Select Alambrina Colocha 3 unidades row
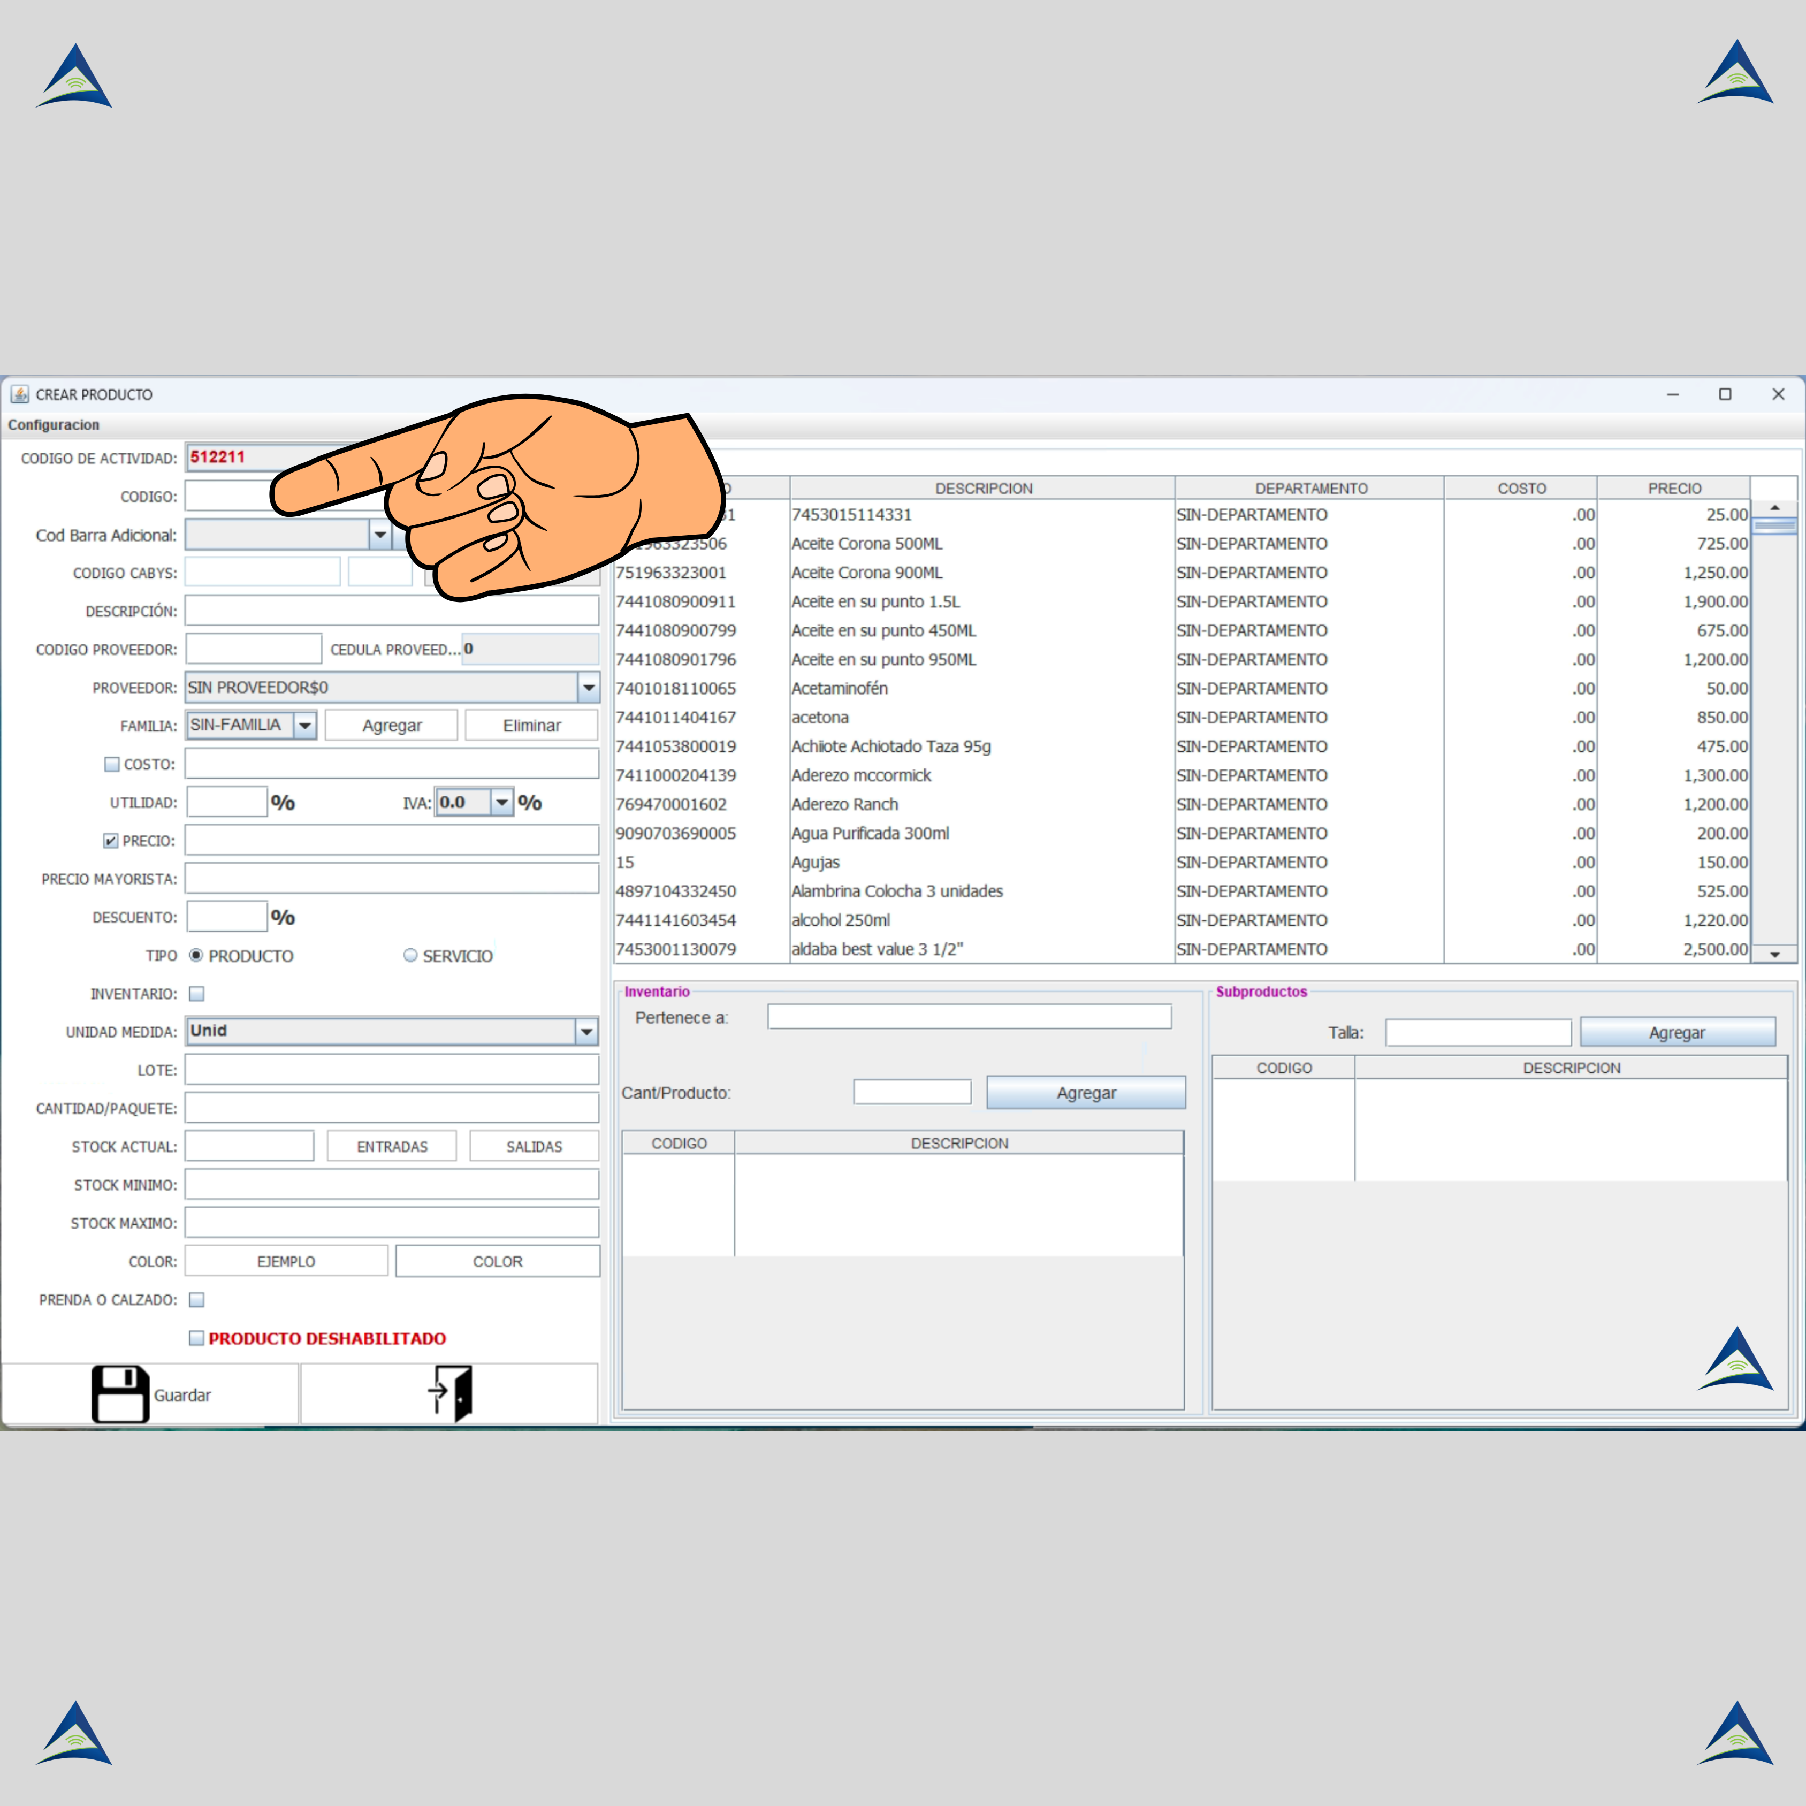1806x1806 pixels. (1182, 891)
